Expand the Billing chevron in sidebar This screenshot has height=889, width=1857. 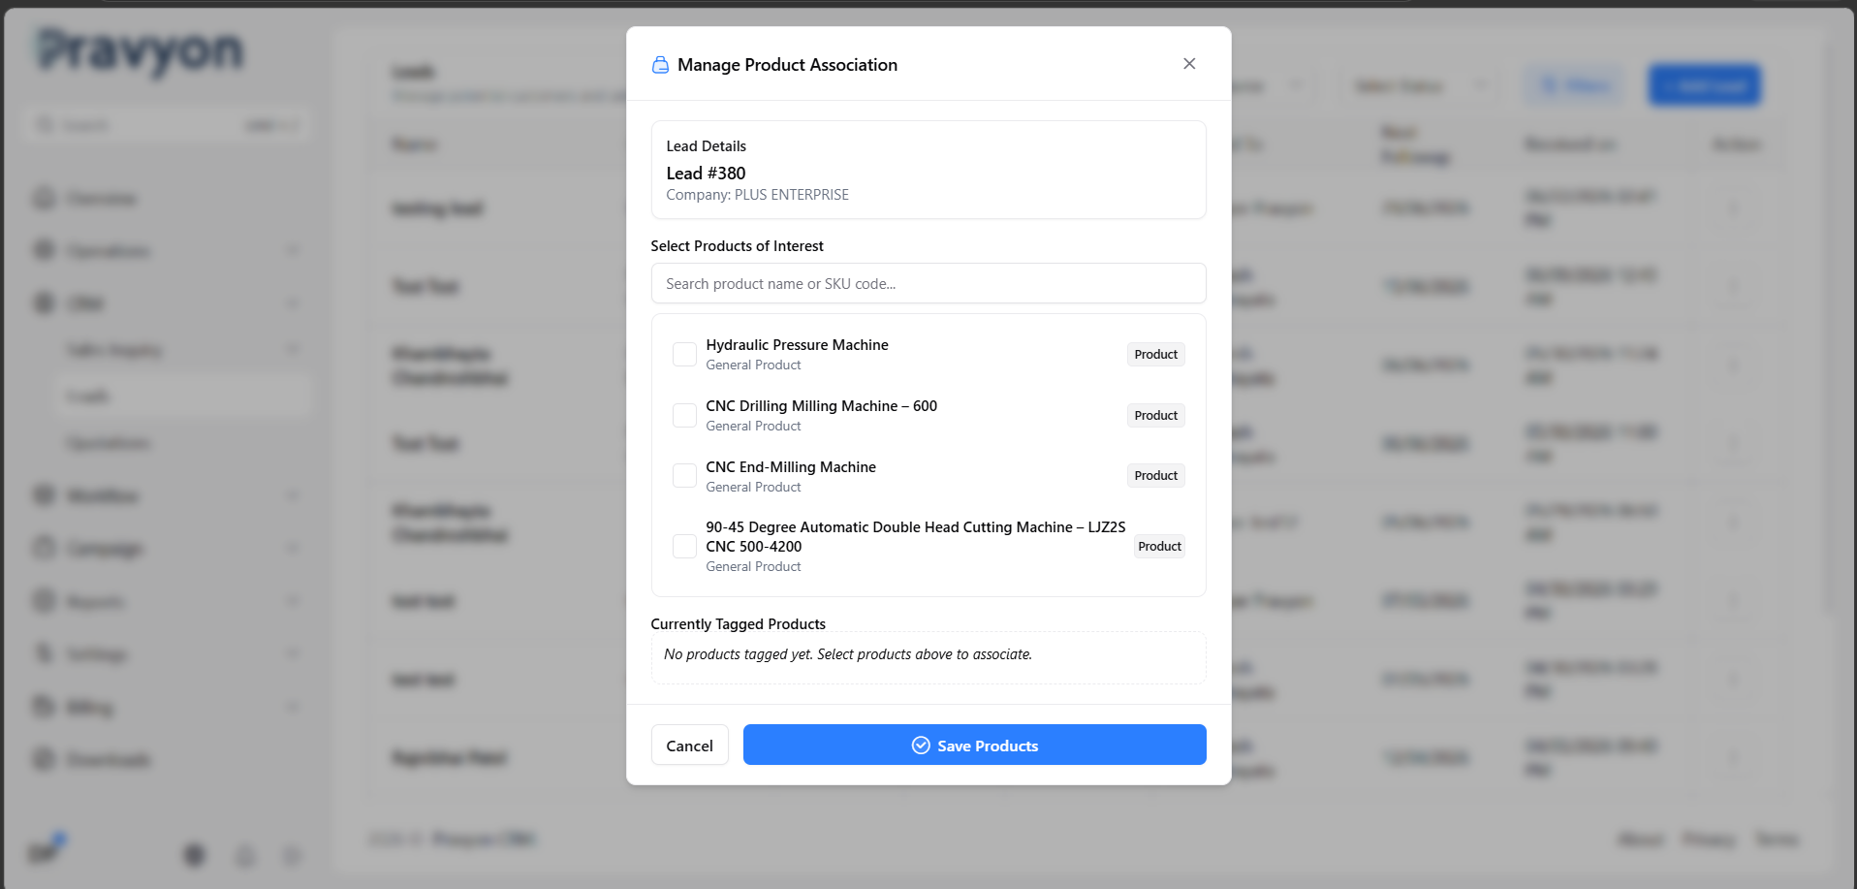293,707
